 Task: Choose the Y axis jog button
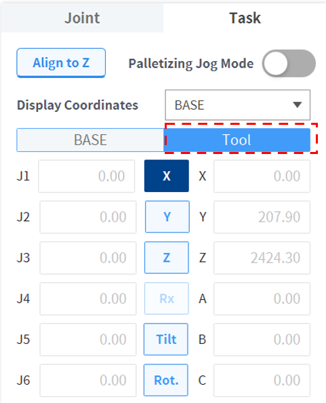pos(167,216)
